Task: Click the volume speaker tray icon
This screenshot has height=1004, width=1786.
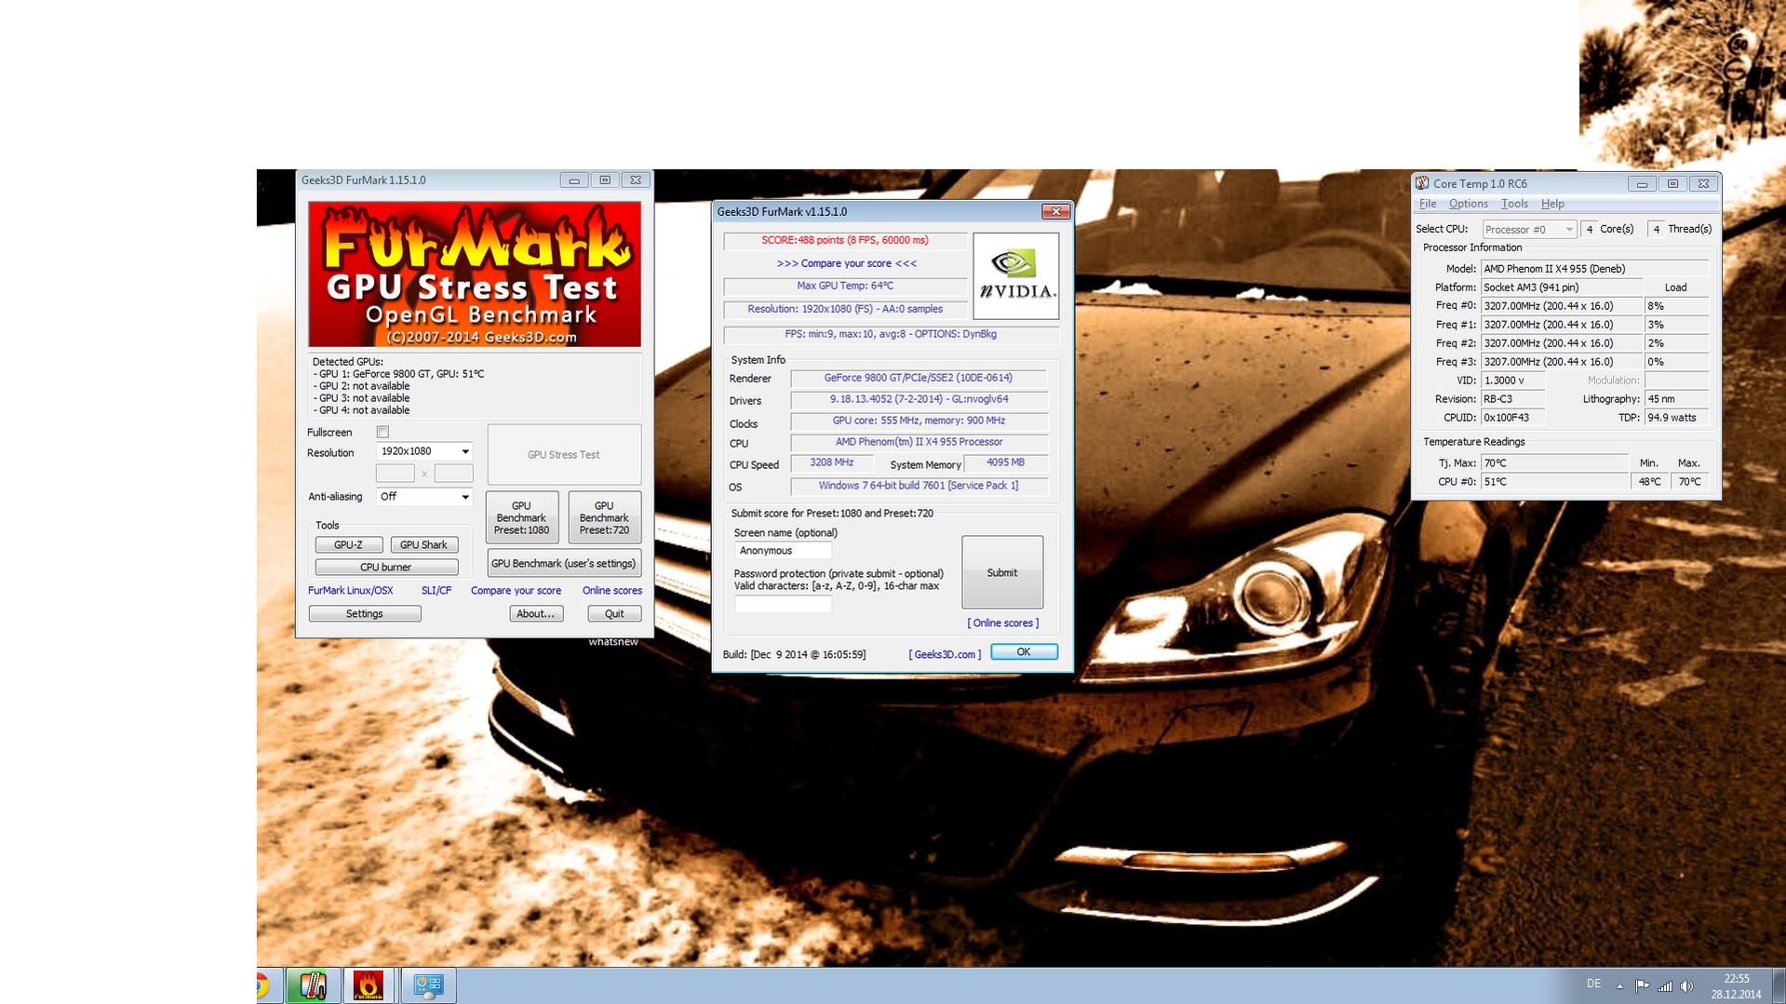Action: pyautogui.click(x=1686, y=986)
